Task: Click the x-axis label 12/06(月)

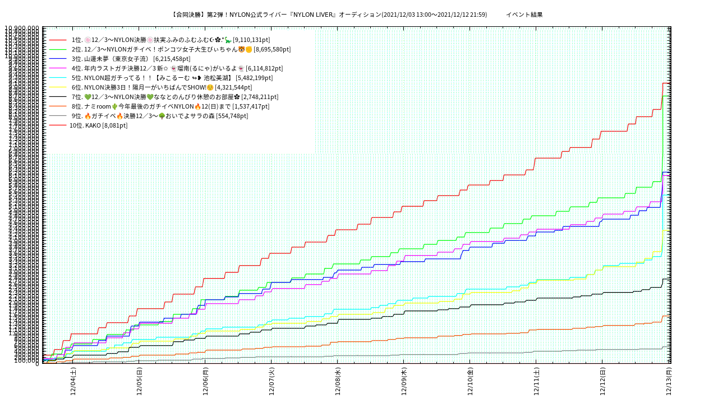Action: [x=205, y=382]
